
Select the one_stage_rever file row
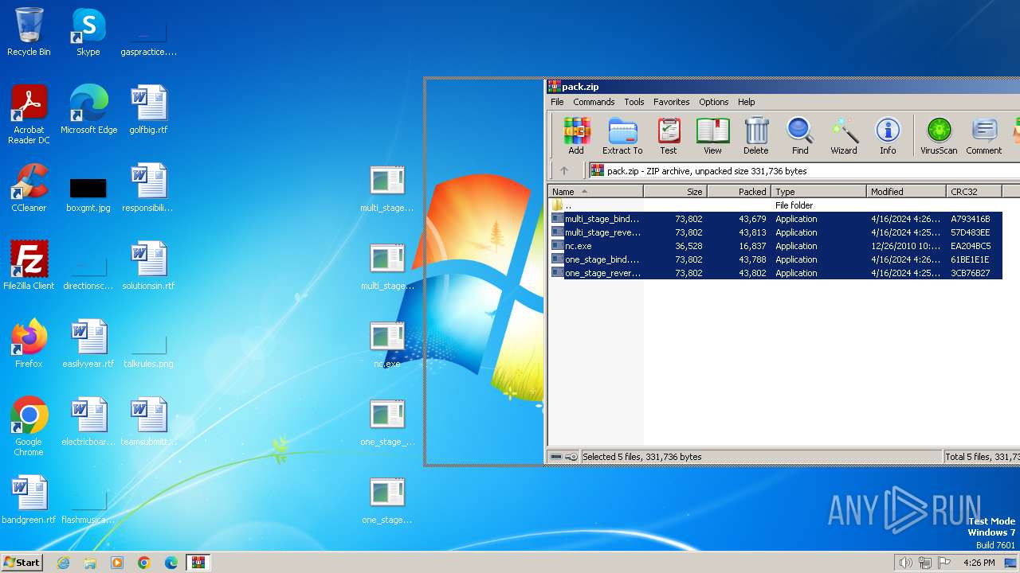[x=775, y=273]
